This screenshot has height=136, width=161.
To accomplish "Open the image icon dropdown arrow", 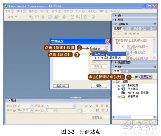I will pyautogui.click(x=60, y=17).
